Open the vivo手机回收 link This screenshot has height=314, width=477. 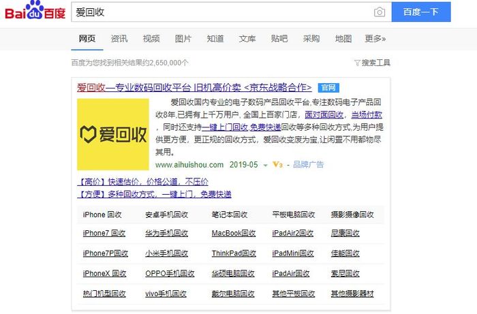pos(166,294)
